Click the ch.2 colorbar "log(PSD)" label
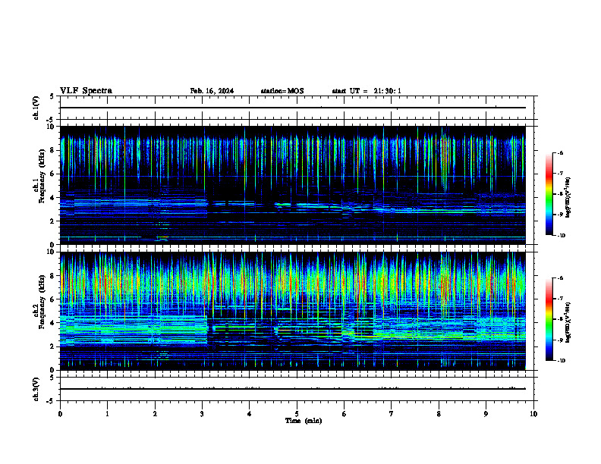Viewport: 601px width, 464px height. point(568,322)
